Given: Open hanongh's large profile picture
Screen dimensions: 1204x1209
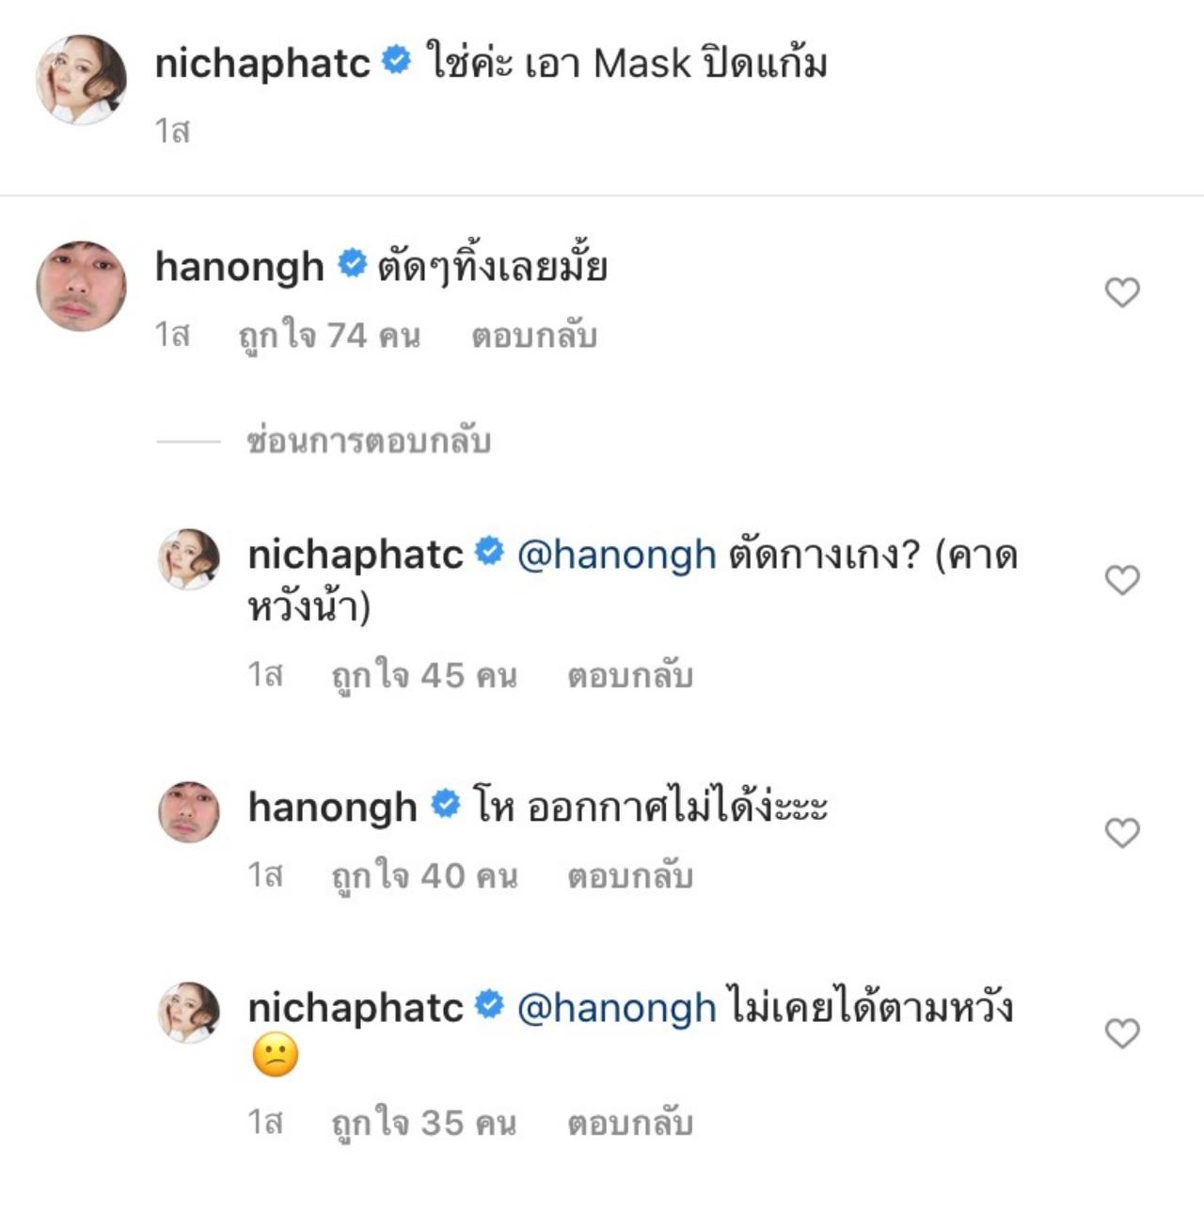Looking at the screenshot, I should (x=81, y=286).
